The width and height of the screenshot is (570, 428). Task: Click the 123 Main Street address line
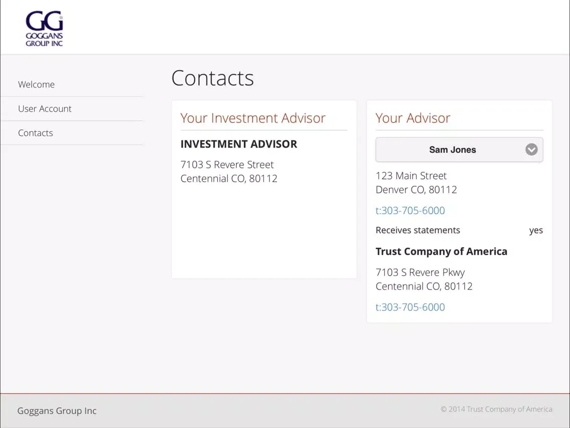pyautogui.click(x=411, y=176)
